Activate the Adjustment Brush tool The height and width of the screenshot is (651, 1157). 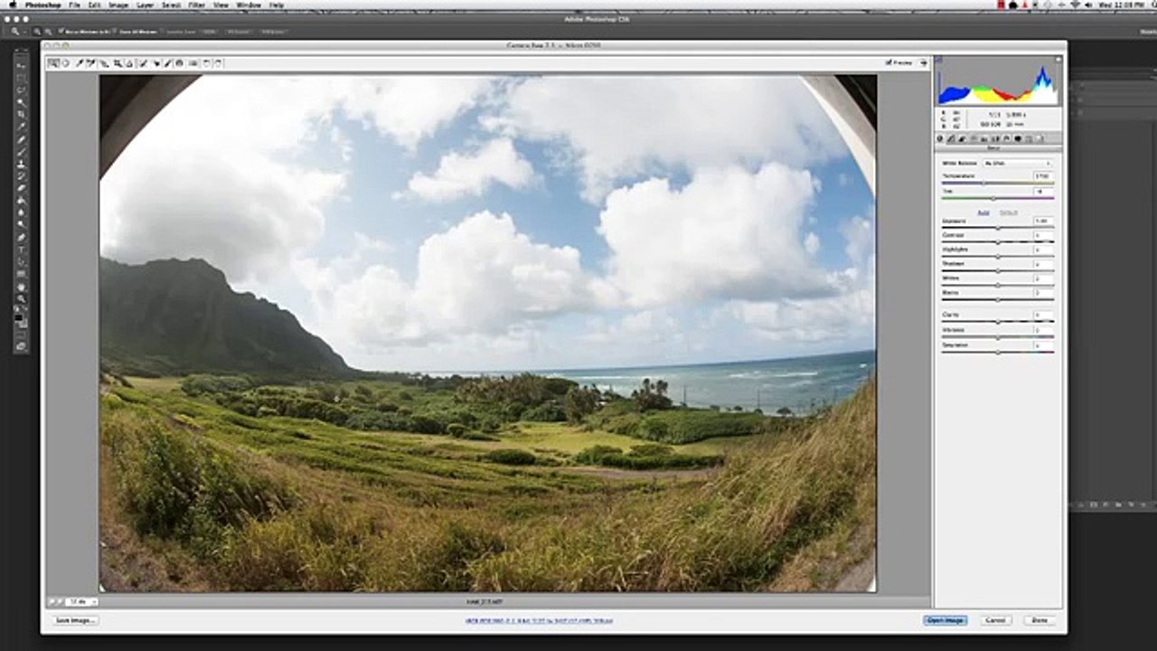168,63
